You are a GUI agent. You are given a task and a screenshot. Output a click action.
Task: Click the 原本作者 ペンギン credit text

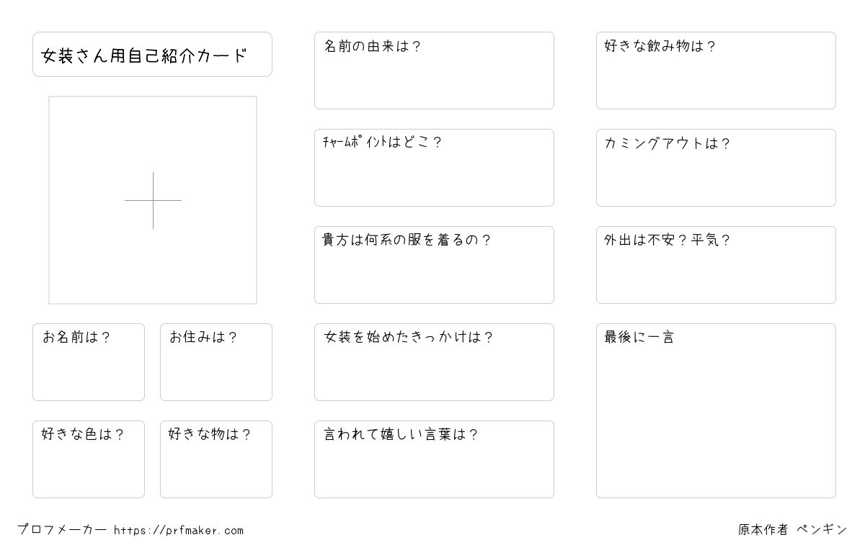tap(792, 530)
